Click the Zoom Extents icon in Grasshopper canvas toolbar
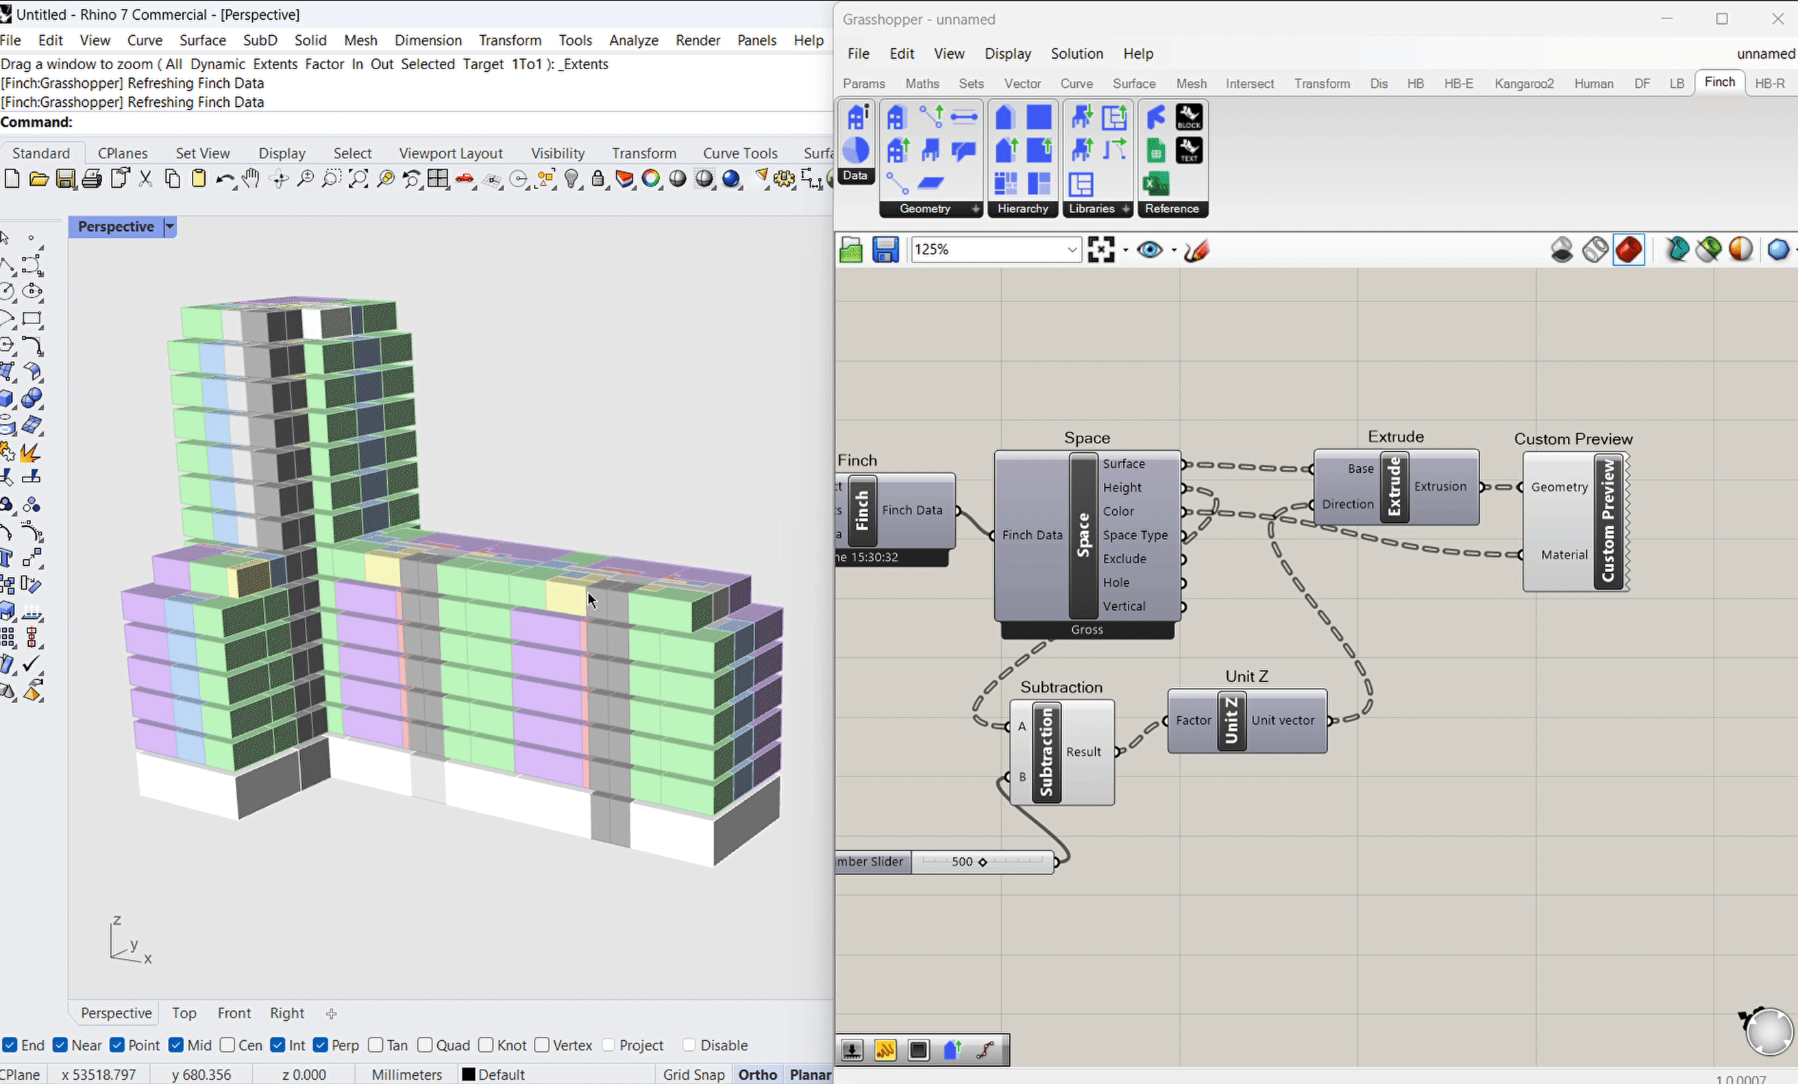 click(x=1101, y=249)
